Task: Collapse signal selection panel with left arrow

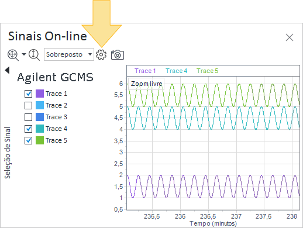Action: click(x=7, y=70)
